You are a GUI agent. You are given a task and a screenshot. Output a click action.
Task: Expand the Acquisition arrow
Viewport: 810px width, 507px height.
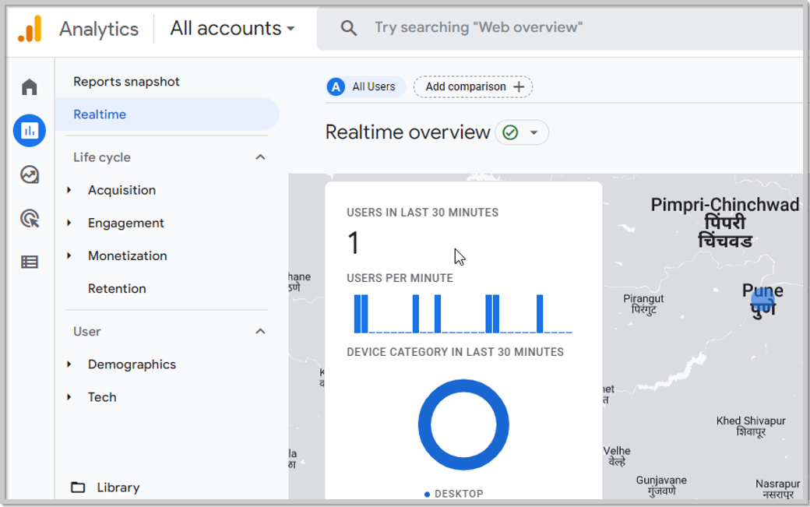69,190
